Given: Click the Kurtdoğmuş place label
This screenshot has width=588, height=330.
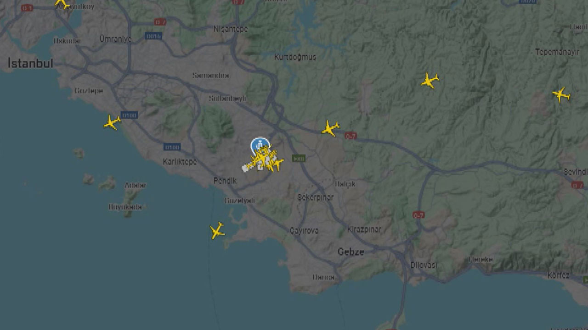Looking at the screenshot, I should (x=295, y=57).
